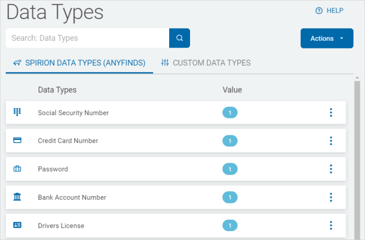365x240 pixels.
Task: Open three-dot menu for Social Security Number
Action: (x=331, y=113)
